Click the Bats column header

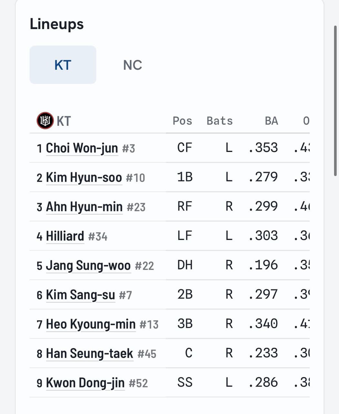point(220,121)
